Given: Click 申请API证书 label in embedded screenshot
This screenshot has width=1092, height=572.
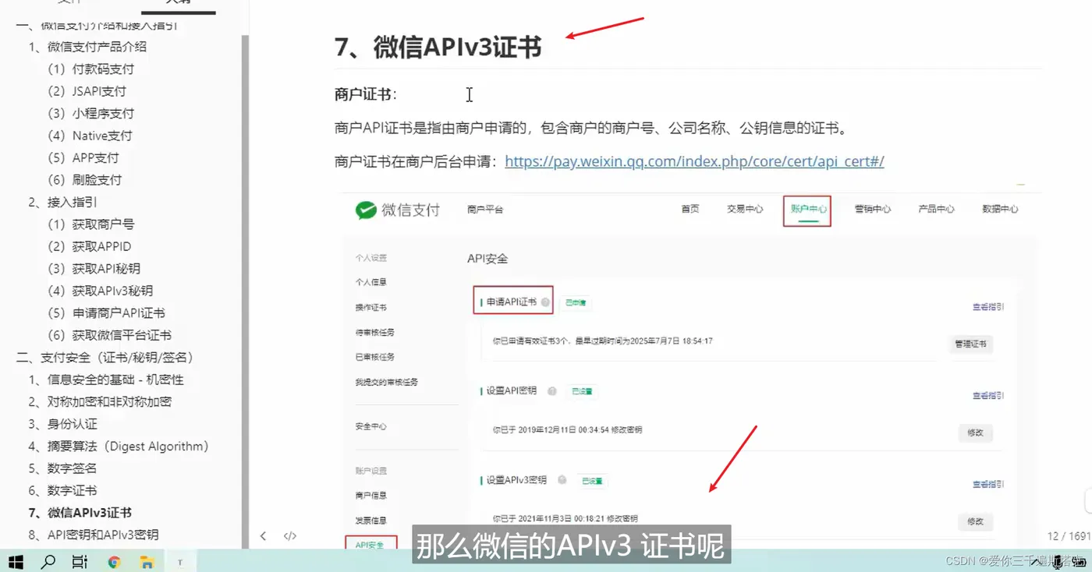Looking at the screenshot, I should click(x=512, y=302).
